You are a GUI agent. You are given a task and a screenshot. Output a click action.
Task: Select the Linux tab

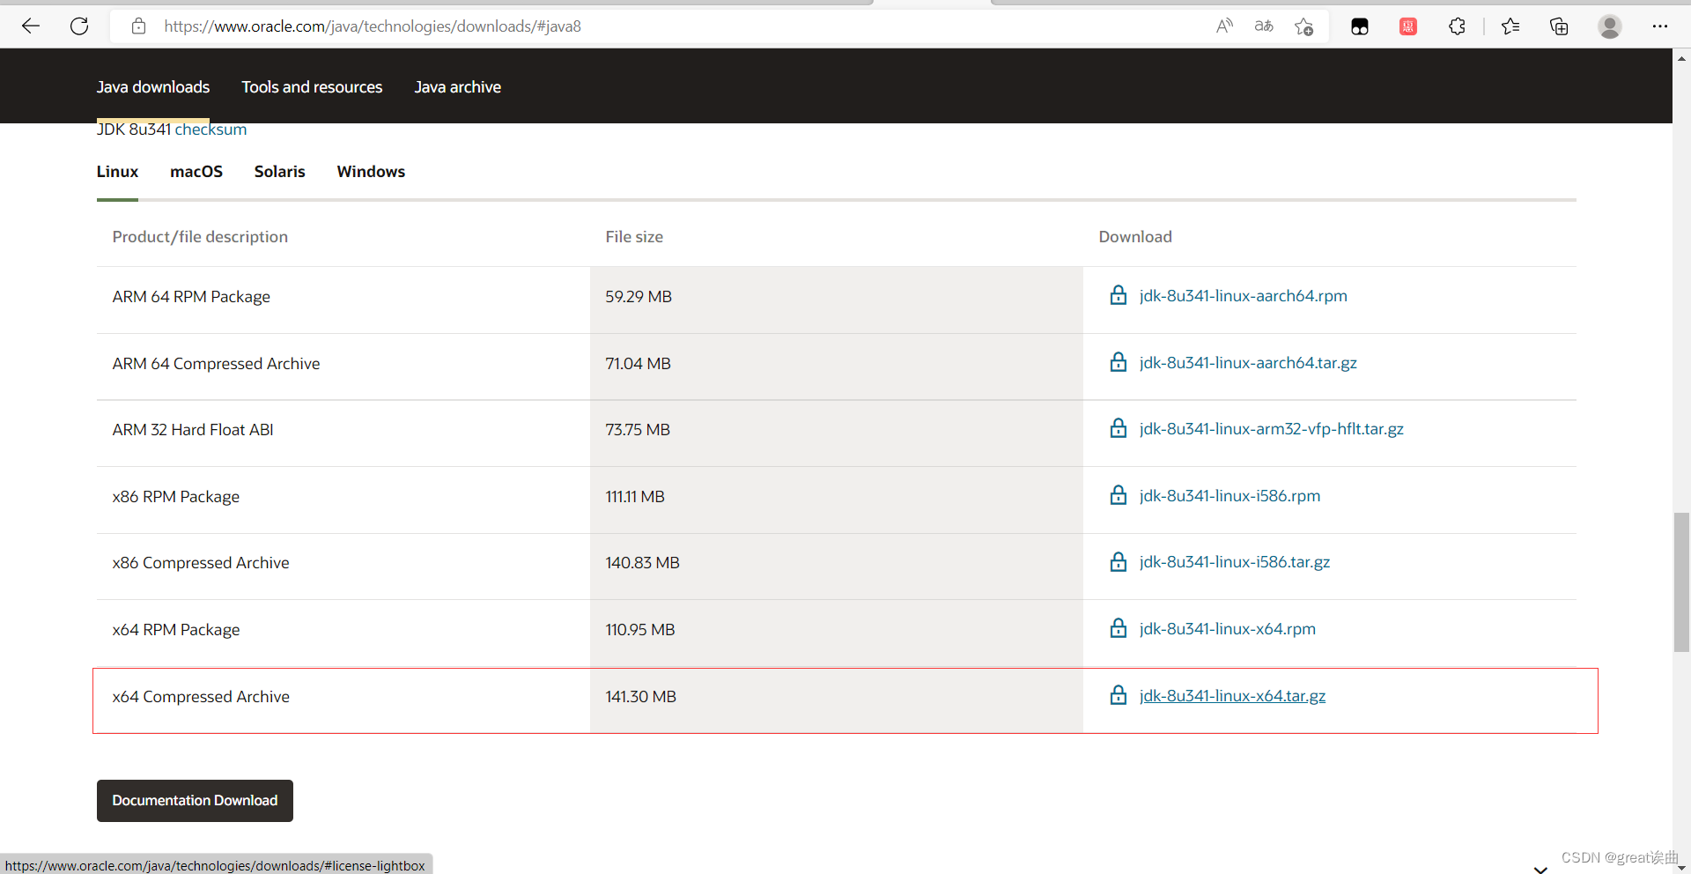point(117,172)
